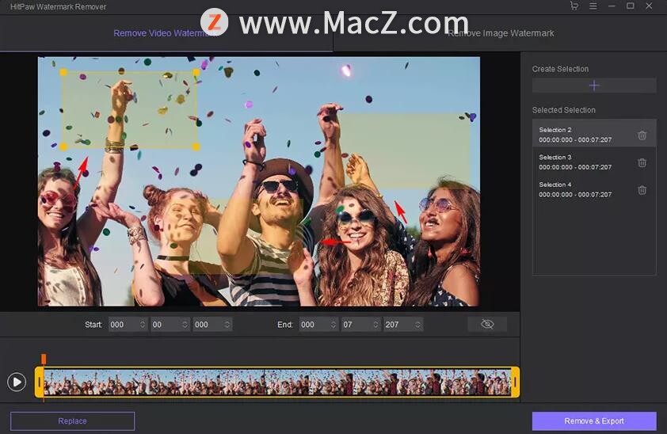This screenshot has height=434, width=667.
Task: Click stepper arrows of End first field
Action: (333, 325)
